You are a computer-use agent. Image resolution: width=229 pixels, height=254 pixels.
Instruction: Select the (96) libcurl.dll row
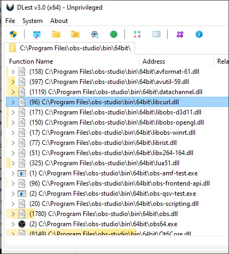coord(117,102)
